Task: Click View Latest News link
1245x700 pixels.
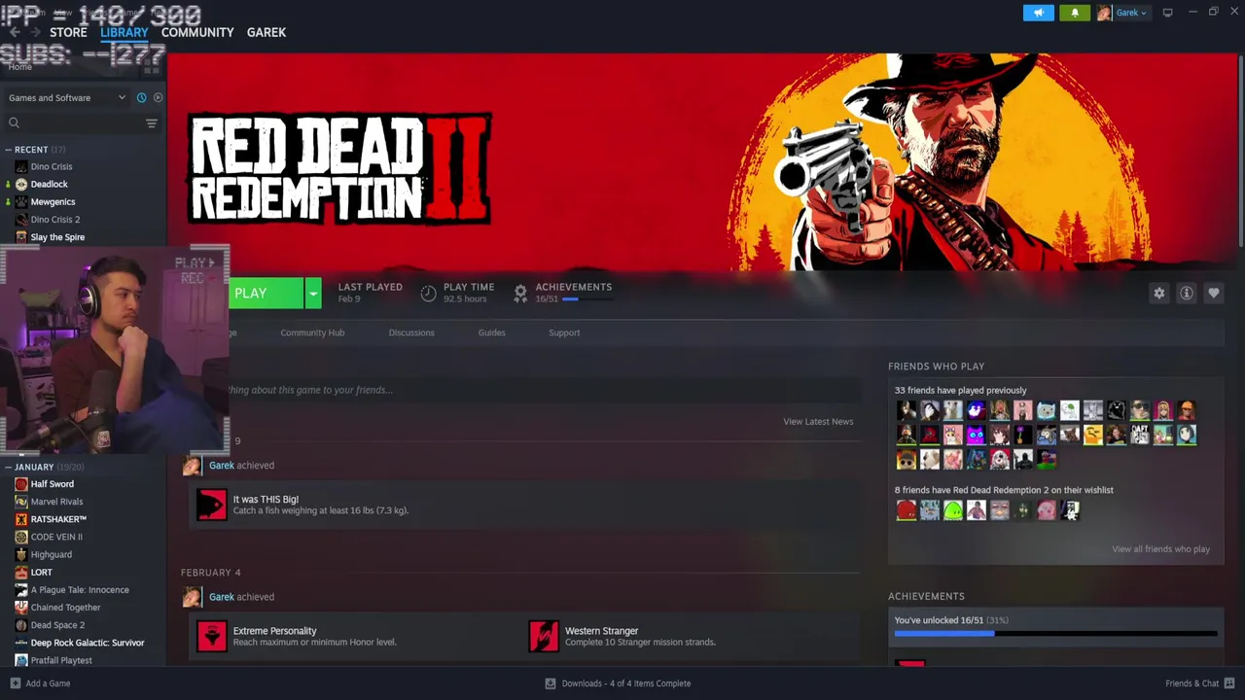Action: [818, 421]
